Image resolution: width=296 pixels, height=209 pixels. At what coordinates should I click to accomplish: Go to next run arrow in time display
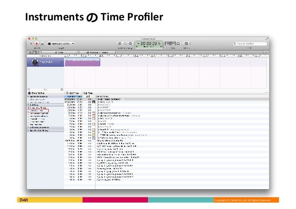(x=161, y=47)
